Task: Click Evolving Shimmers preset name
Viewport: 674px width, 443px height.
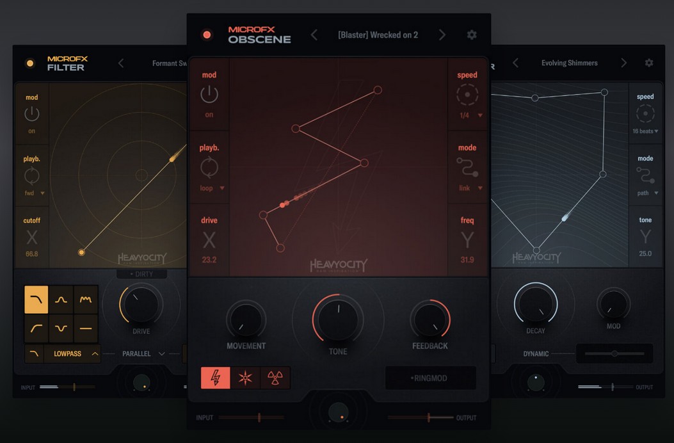Action: (x=570, y=63)
